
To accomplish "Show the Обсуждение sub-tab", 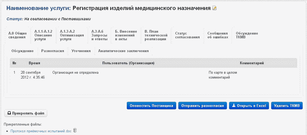I will pos(22,51).
